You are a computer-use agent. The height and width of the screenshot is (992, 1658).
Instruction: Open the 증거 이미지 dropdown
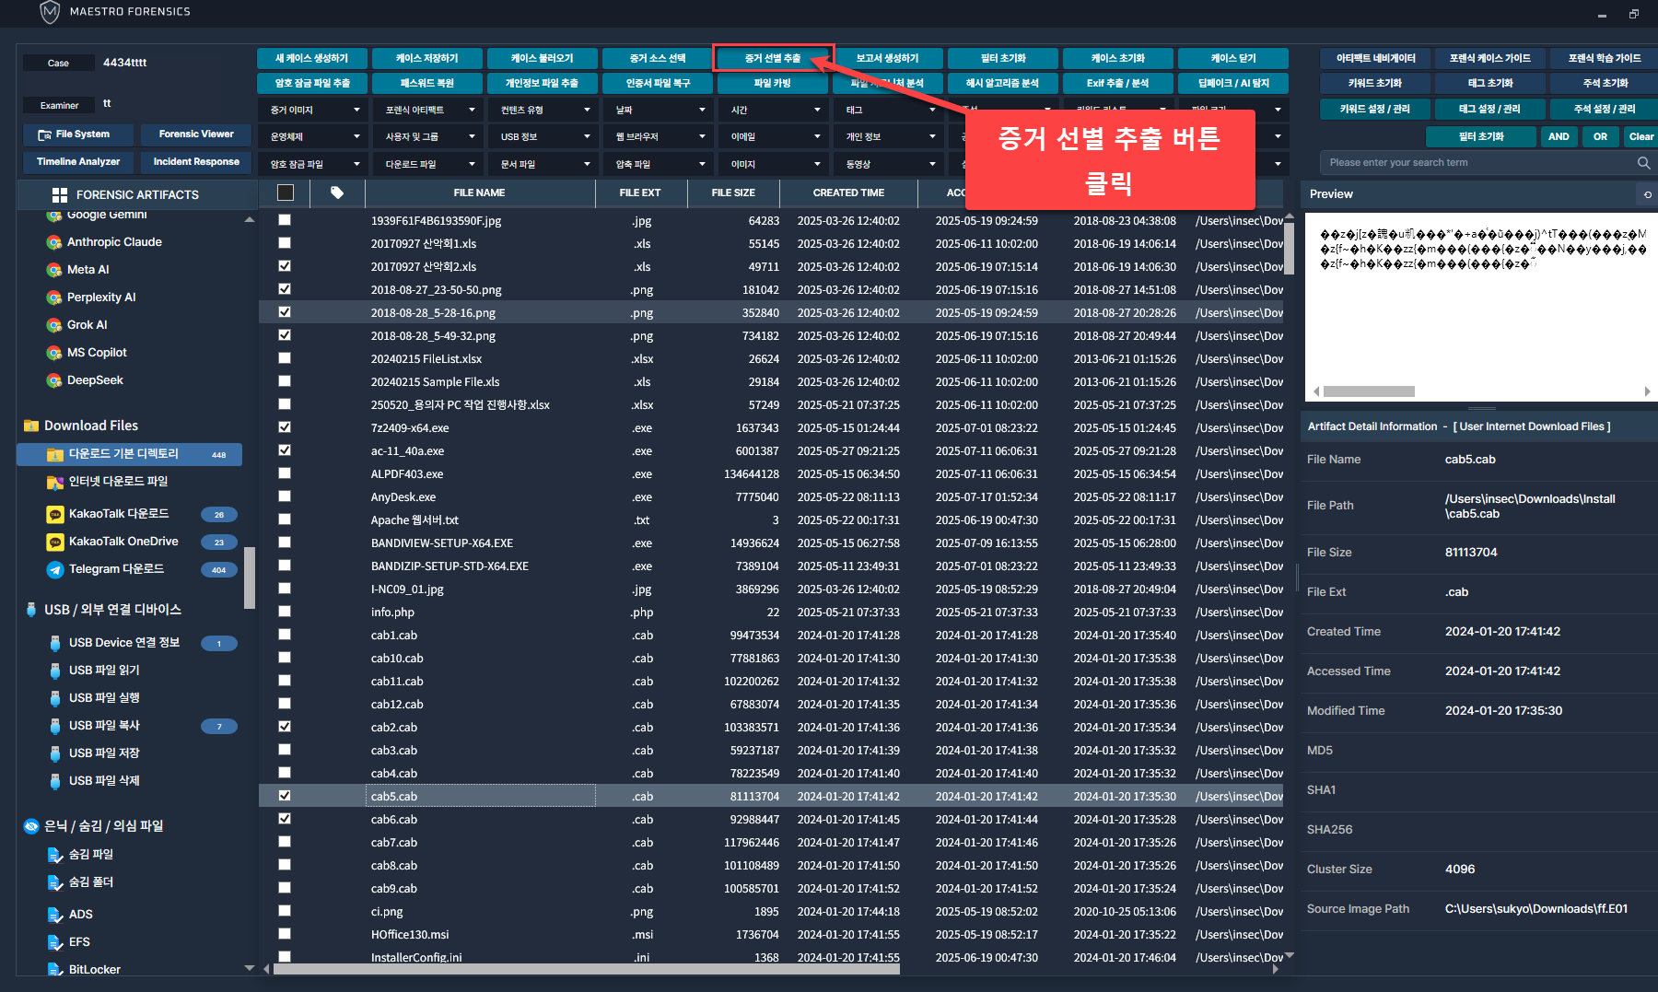coord(313,110)
